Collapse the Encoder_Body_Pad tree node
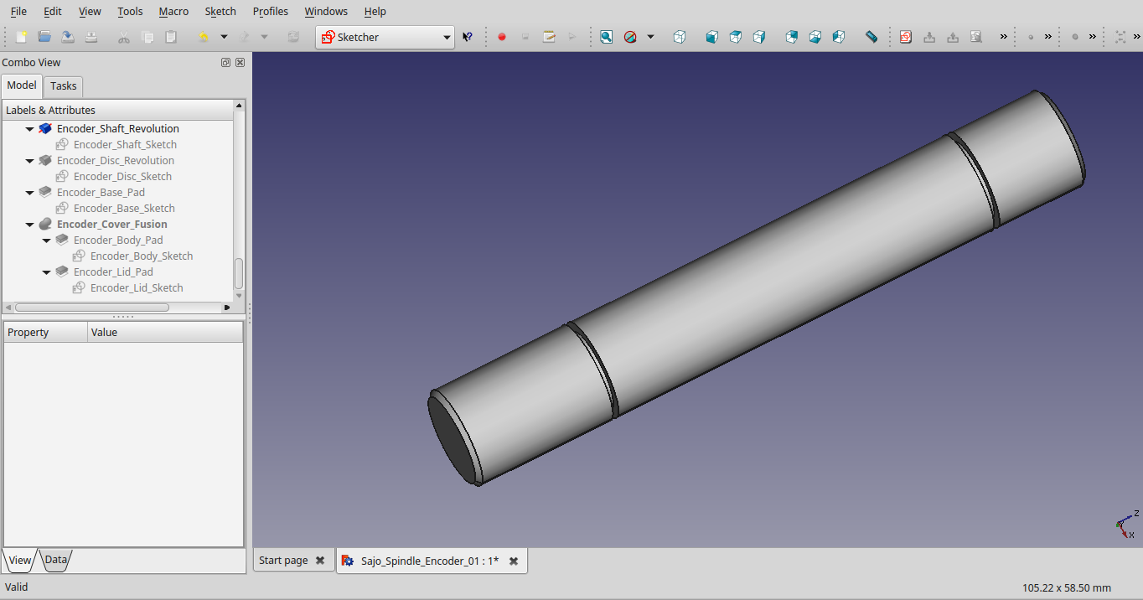This screenshot has height=600, width=1143. (x=47, y=241)
